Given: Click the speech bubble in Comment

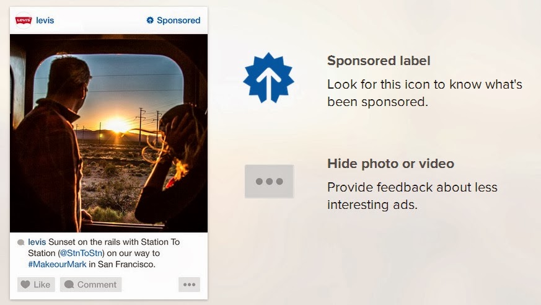Looking at the screenshot, I should (x=69, y=285).
